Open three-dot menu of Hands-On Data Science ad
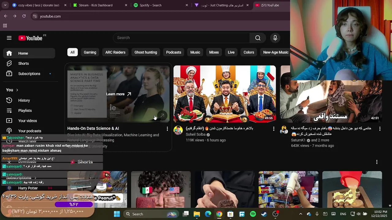 point(167,129)
